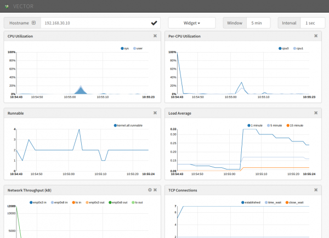This screenshot has height=238, width=329.
Task: Remove the Network Throughput widget
Action: point(155,190)
